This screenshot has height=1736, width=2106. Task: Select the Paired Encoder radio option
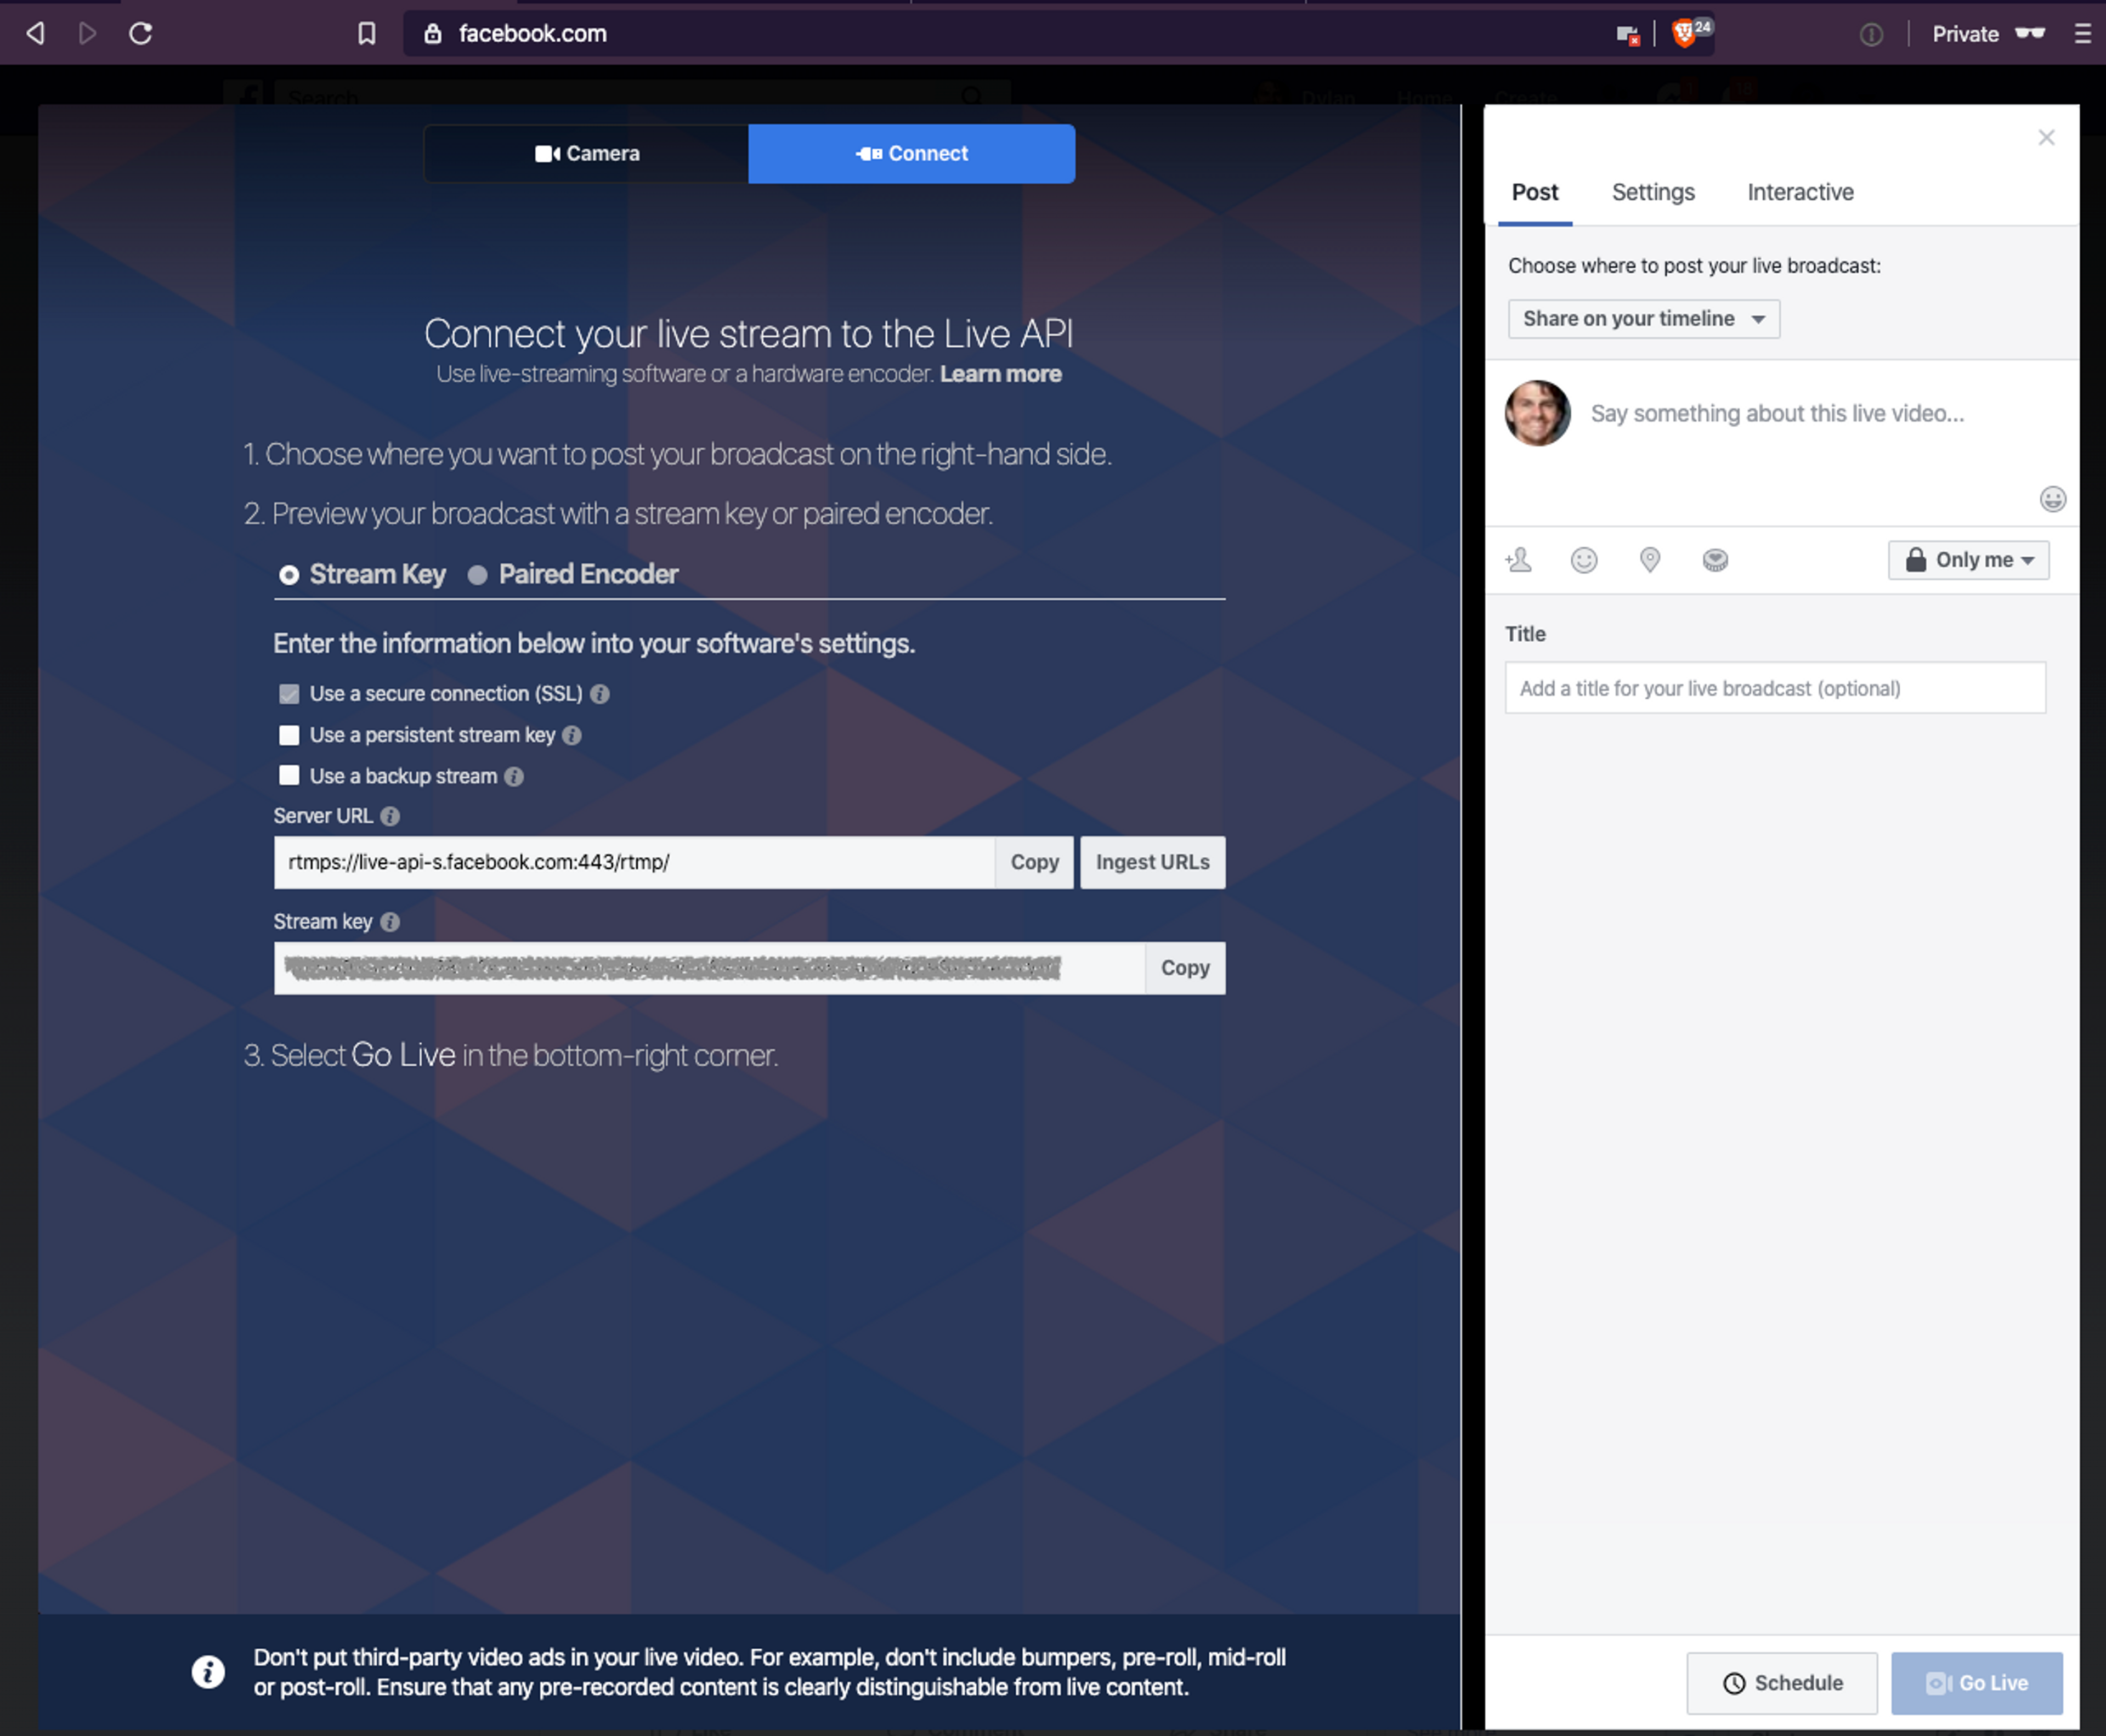pos(478,575)
